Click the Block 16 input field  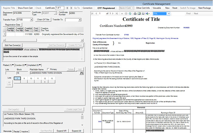point(22,73)
